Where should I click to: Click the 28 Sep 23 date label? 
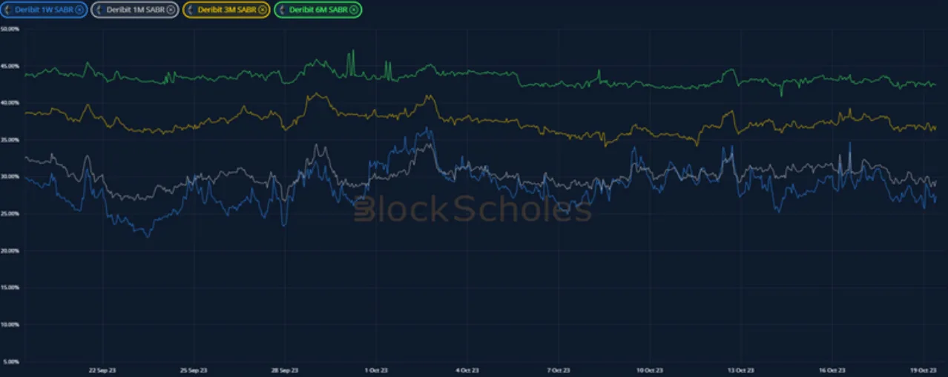pos(284,370)
